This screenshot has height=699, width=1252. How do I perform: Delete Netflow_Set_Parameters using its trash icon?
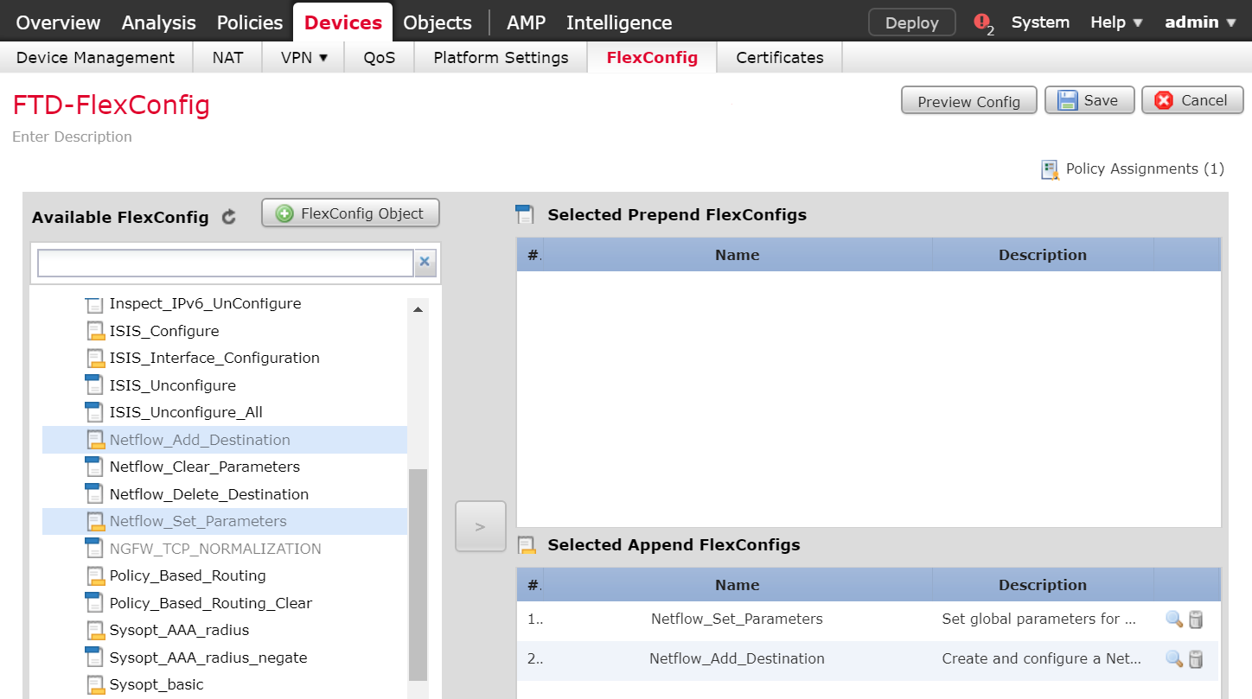(x=1196, y=619)
